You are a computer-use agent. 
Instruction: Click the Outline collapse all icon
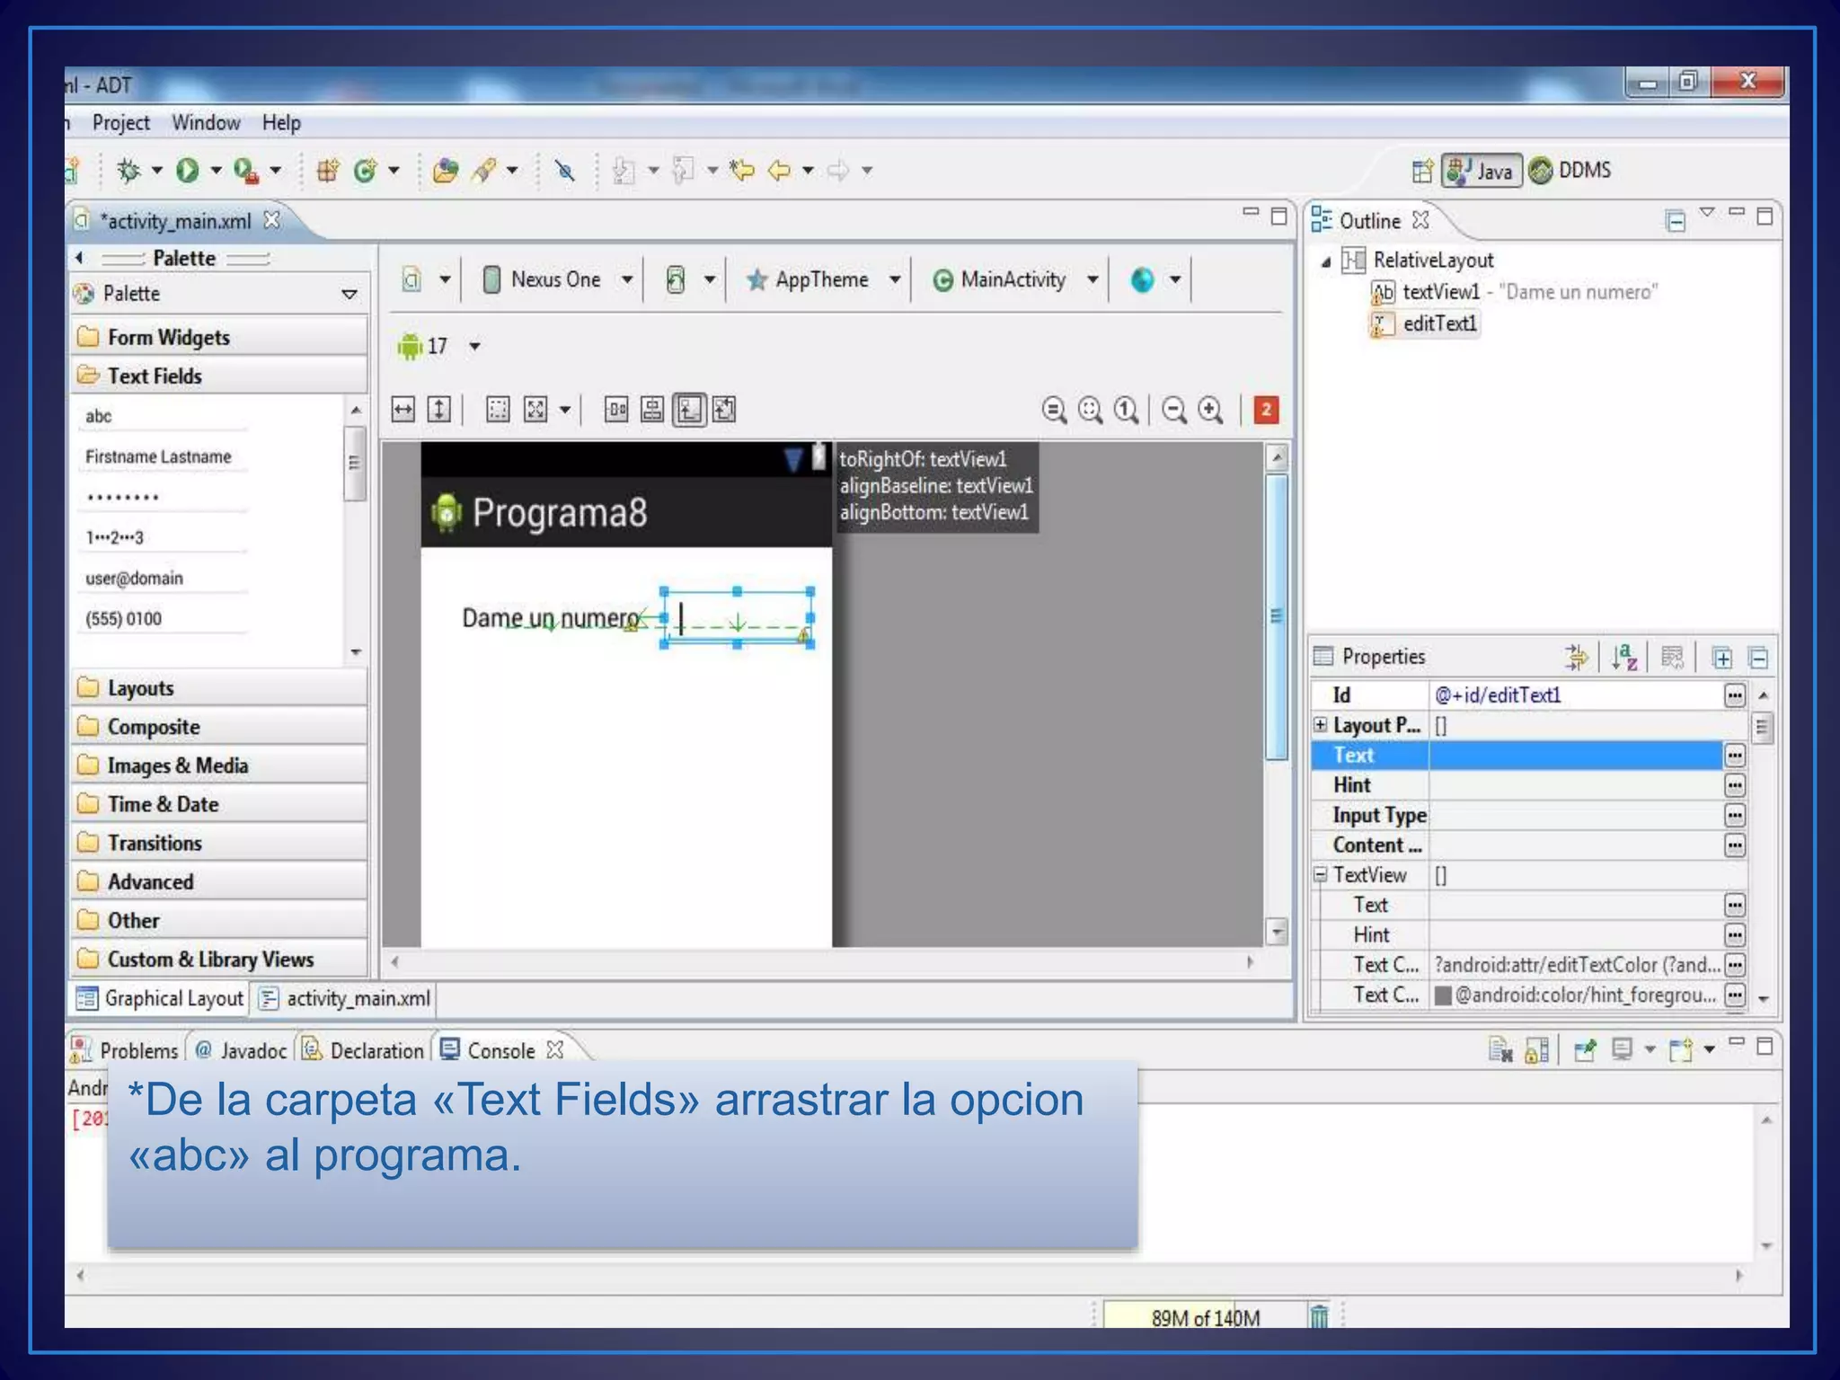tap(1676, 220)
